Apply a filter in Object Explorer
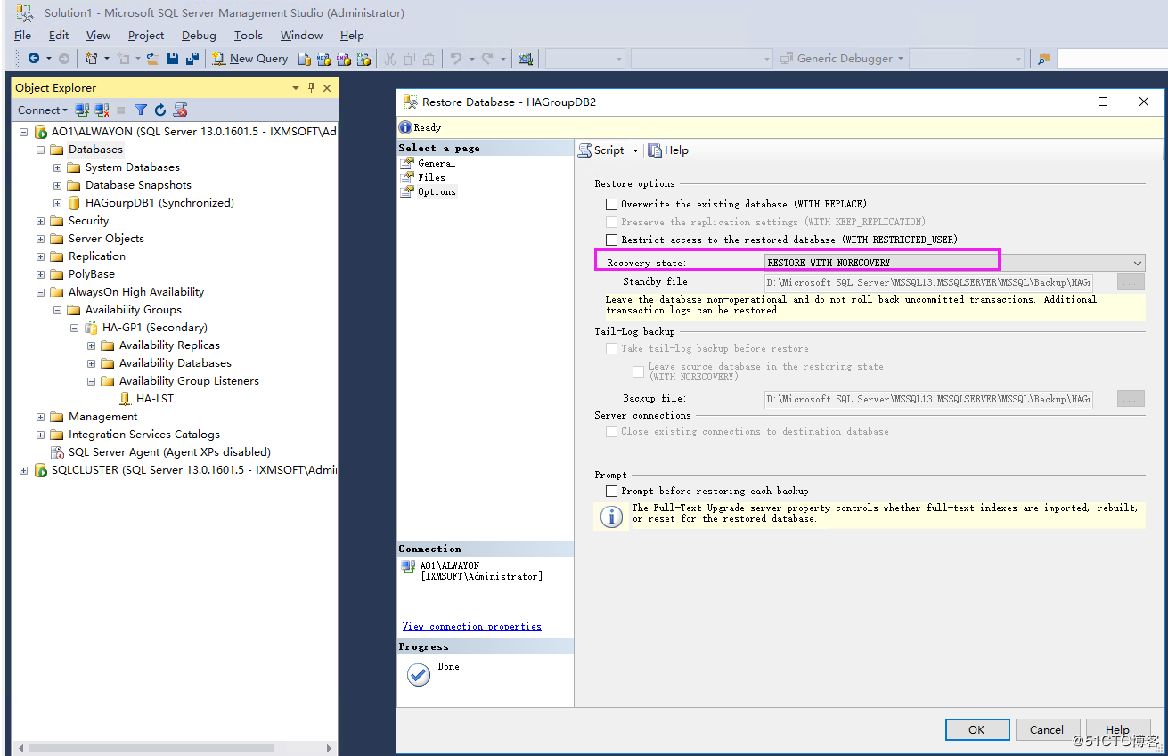Image resolution: width=1168 pixels, height=756 pixels. [141, 110]
